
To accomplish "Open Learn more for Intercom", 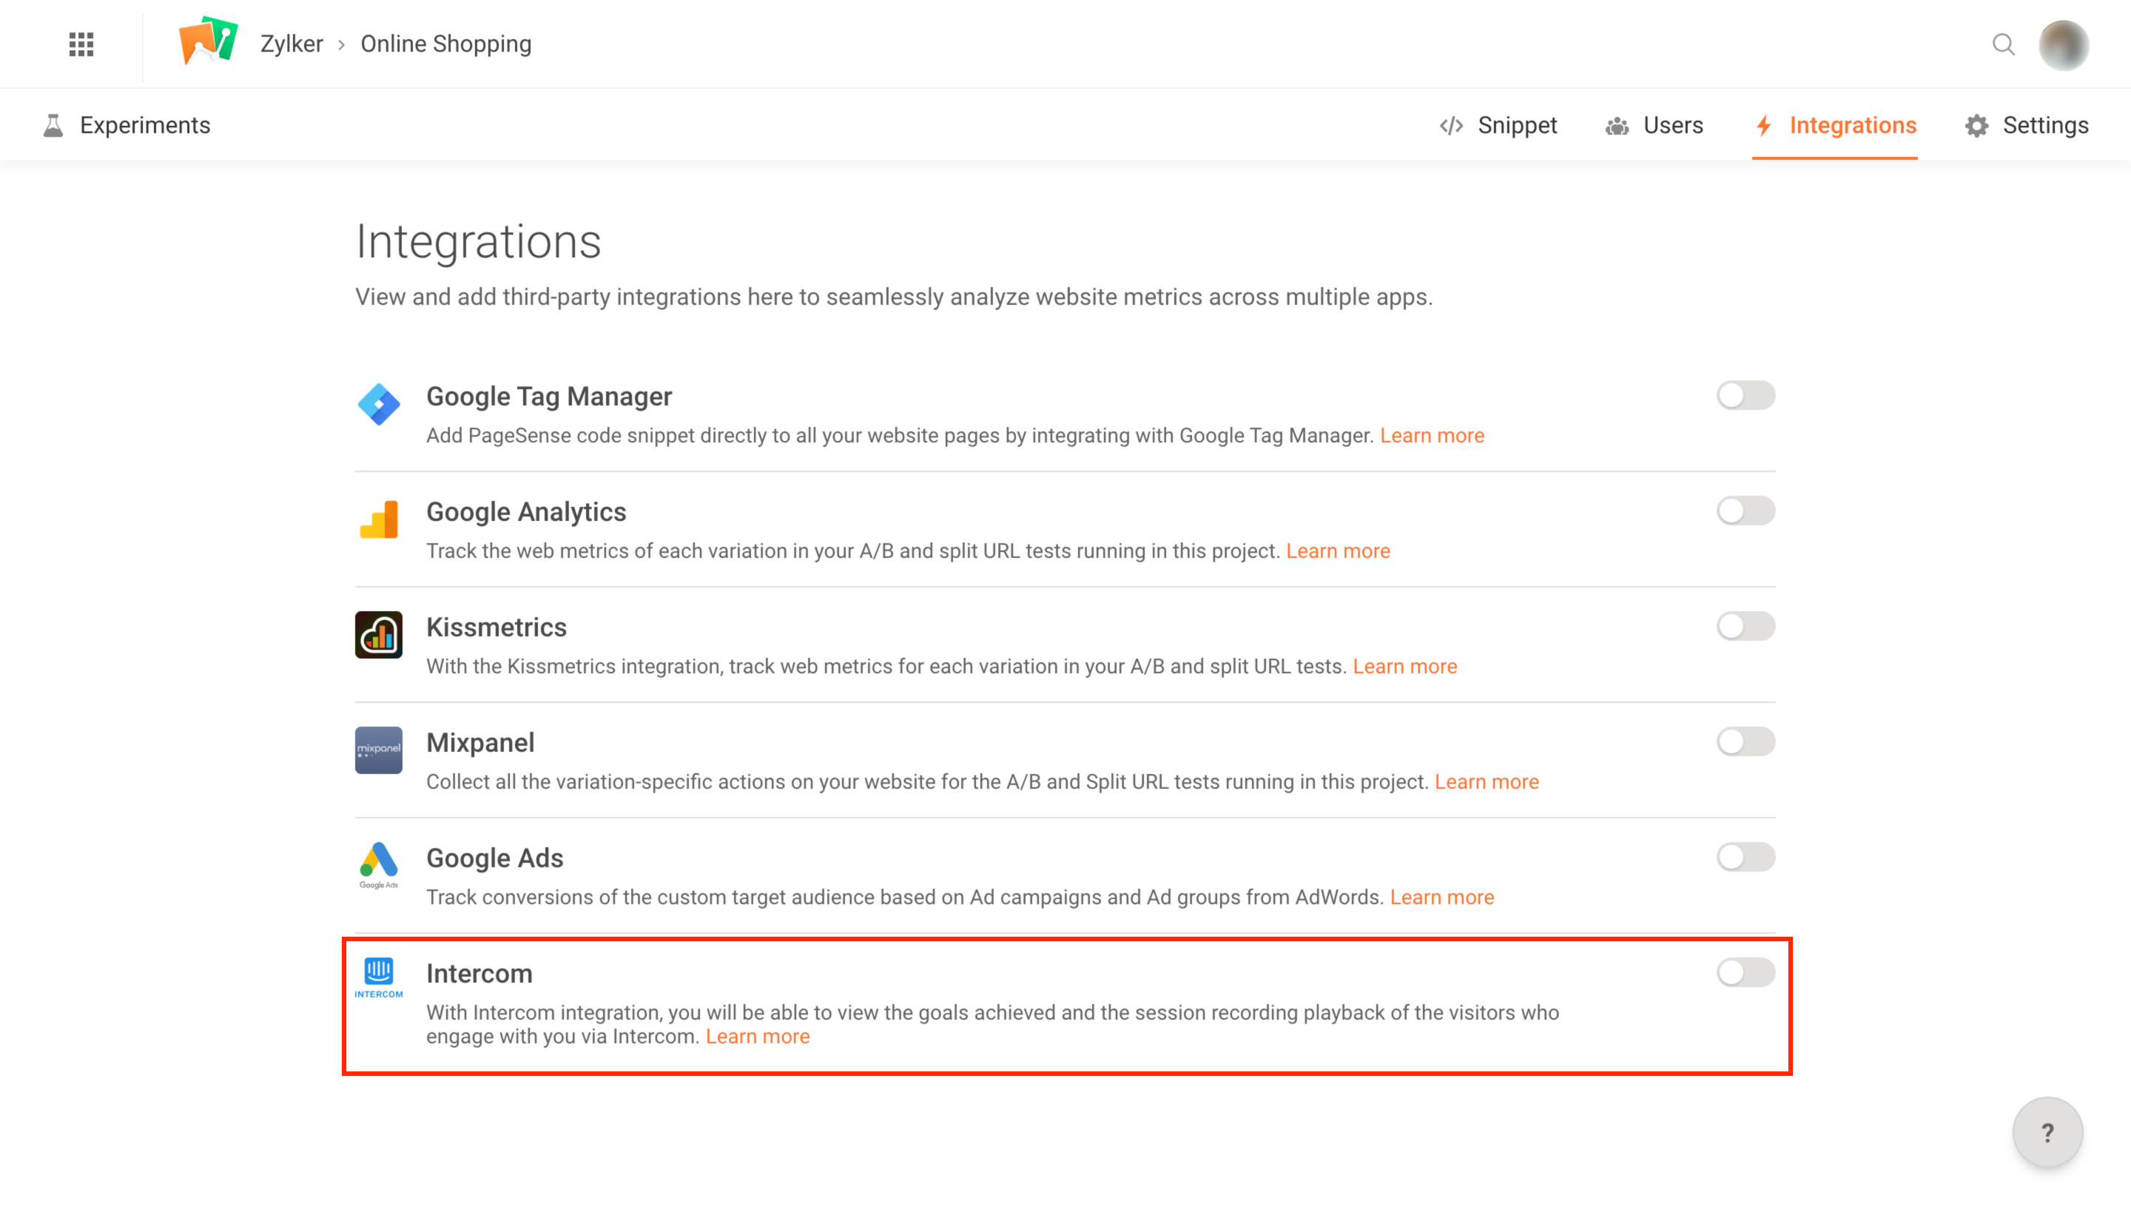I will [758, 1037].
